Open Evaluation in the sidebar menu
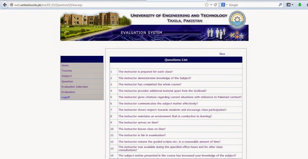Image resolution: width=308 pixels, height=159 pixels. 68,92
